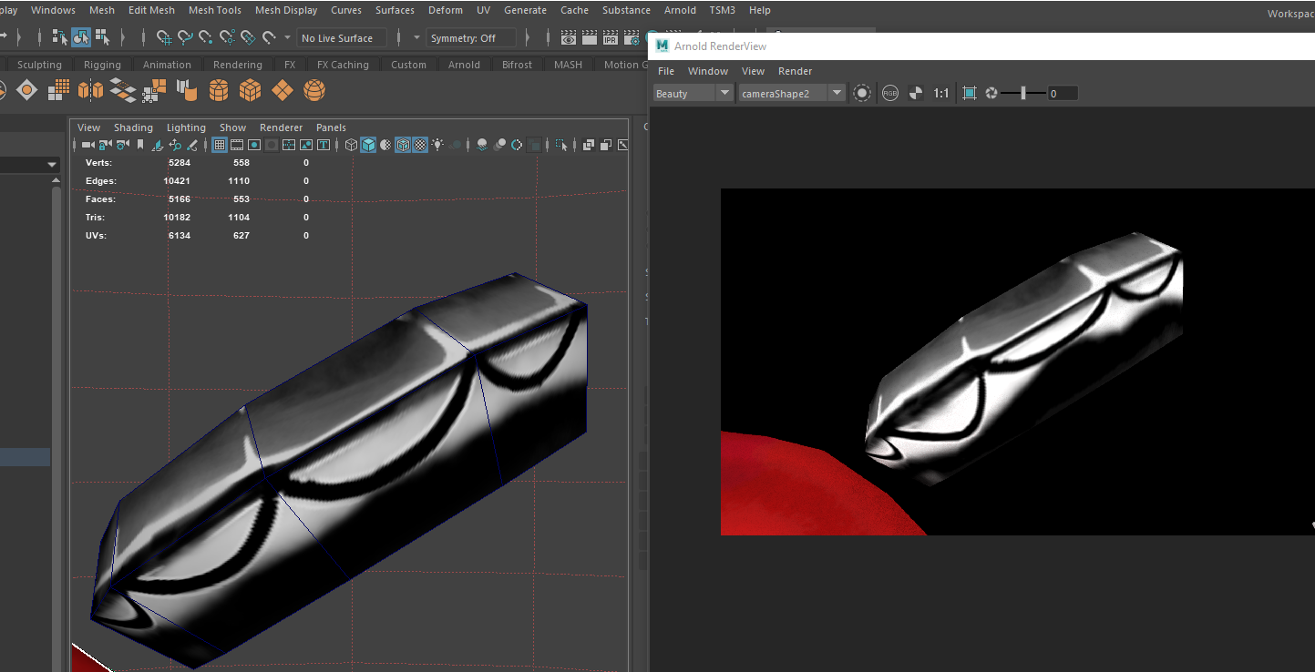Toggle the viewport grid display
The height and width of the screenshot is (672, 1315).
coord(220,145)
